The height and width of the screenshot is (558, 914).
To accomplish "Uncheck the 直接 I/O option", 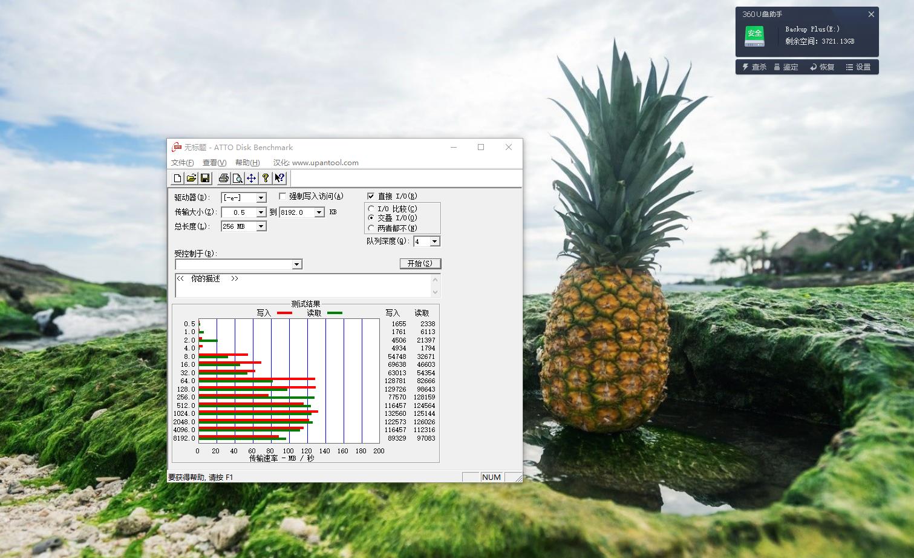I will [371, 195].
